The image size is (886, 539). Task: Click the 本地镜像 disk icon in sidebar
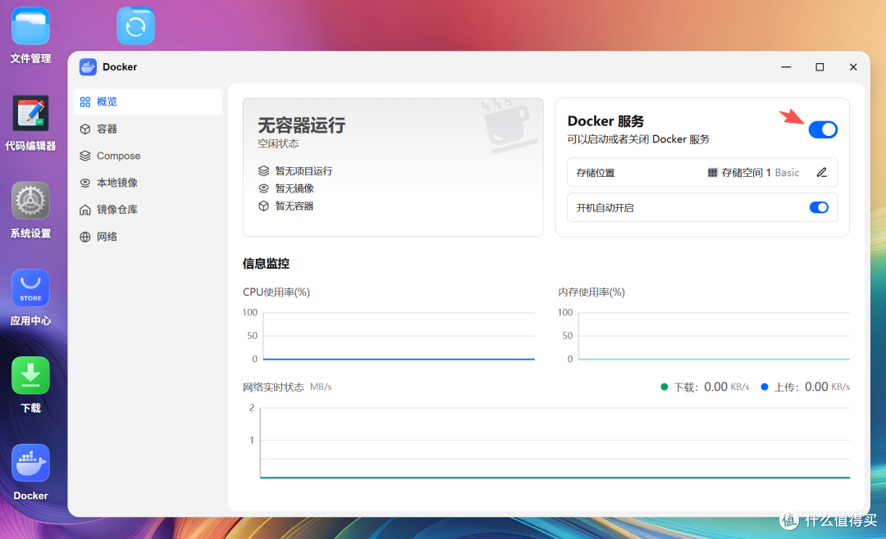point(85,183)
